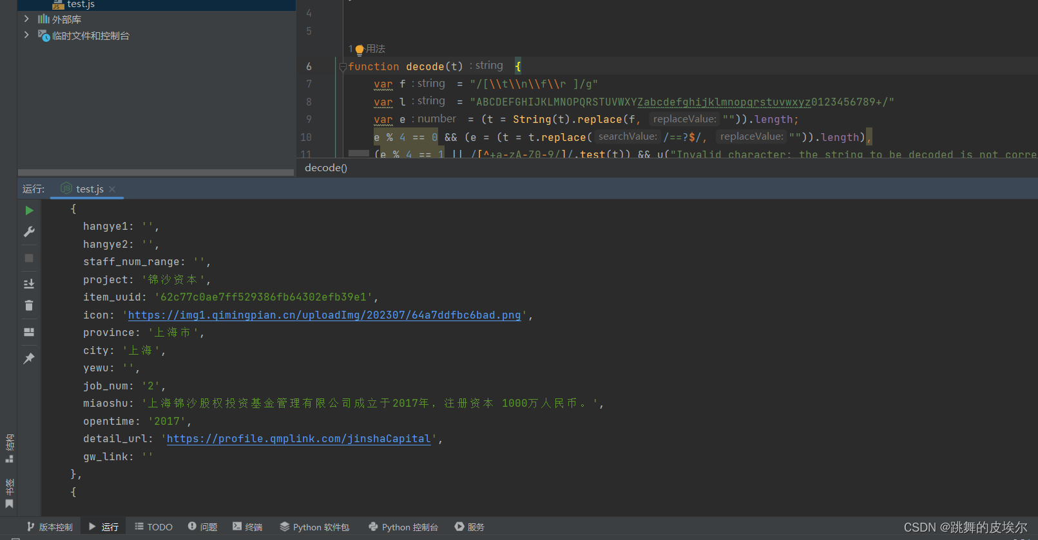Open 结构 side tool window
The height and width of the screenshot is (540, 1038).
[x=9, y=449]
